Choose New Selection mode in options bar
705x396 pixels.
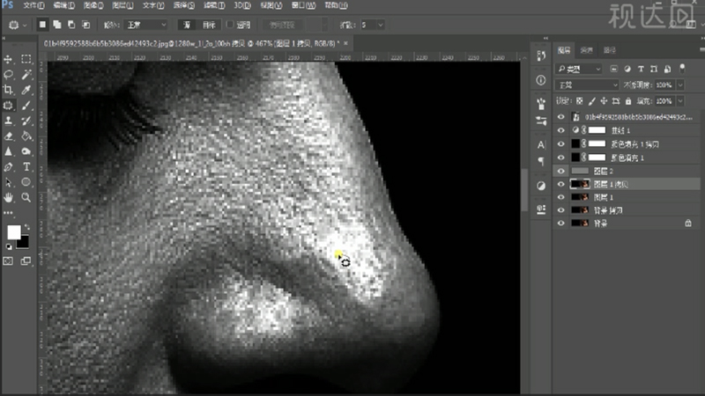pos(42,25)
